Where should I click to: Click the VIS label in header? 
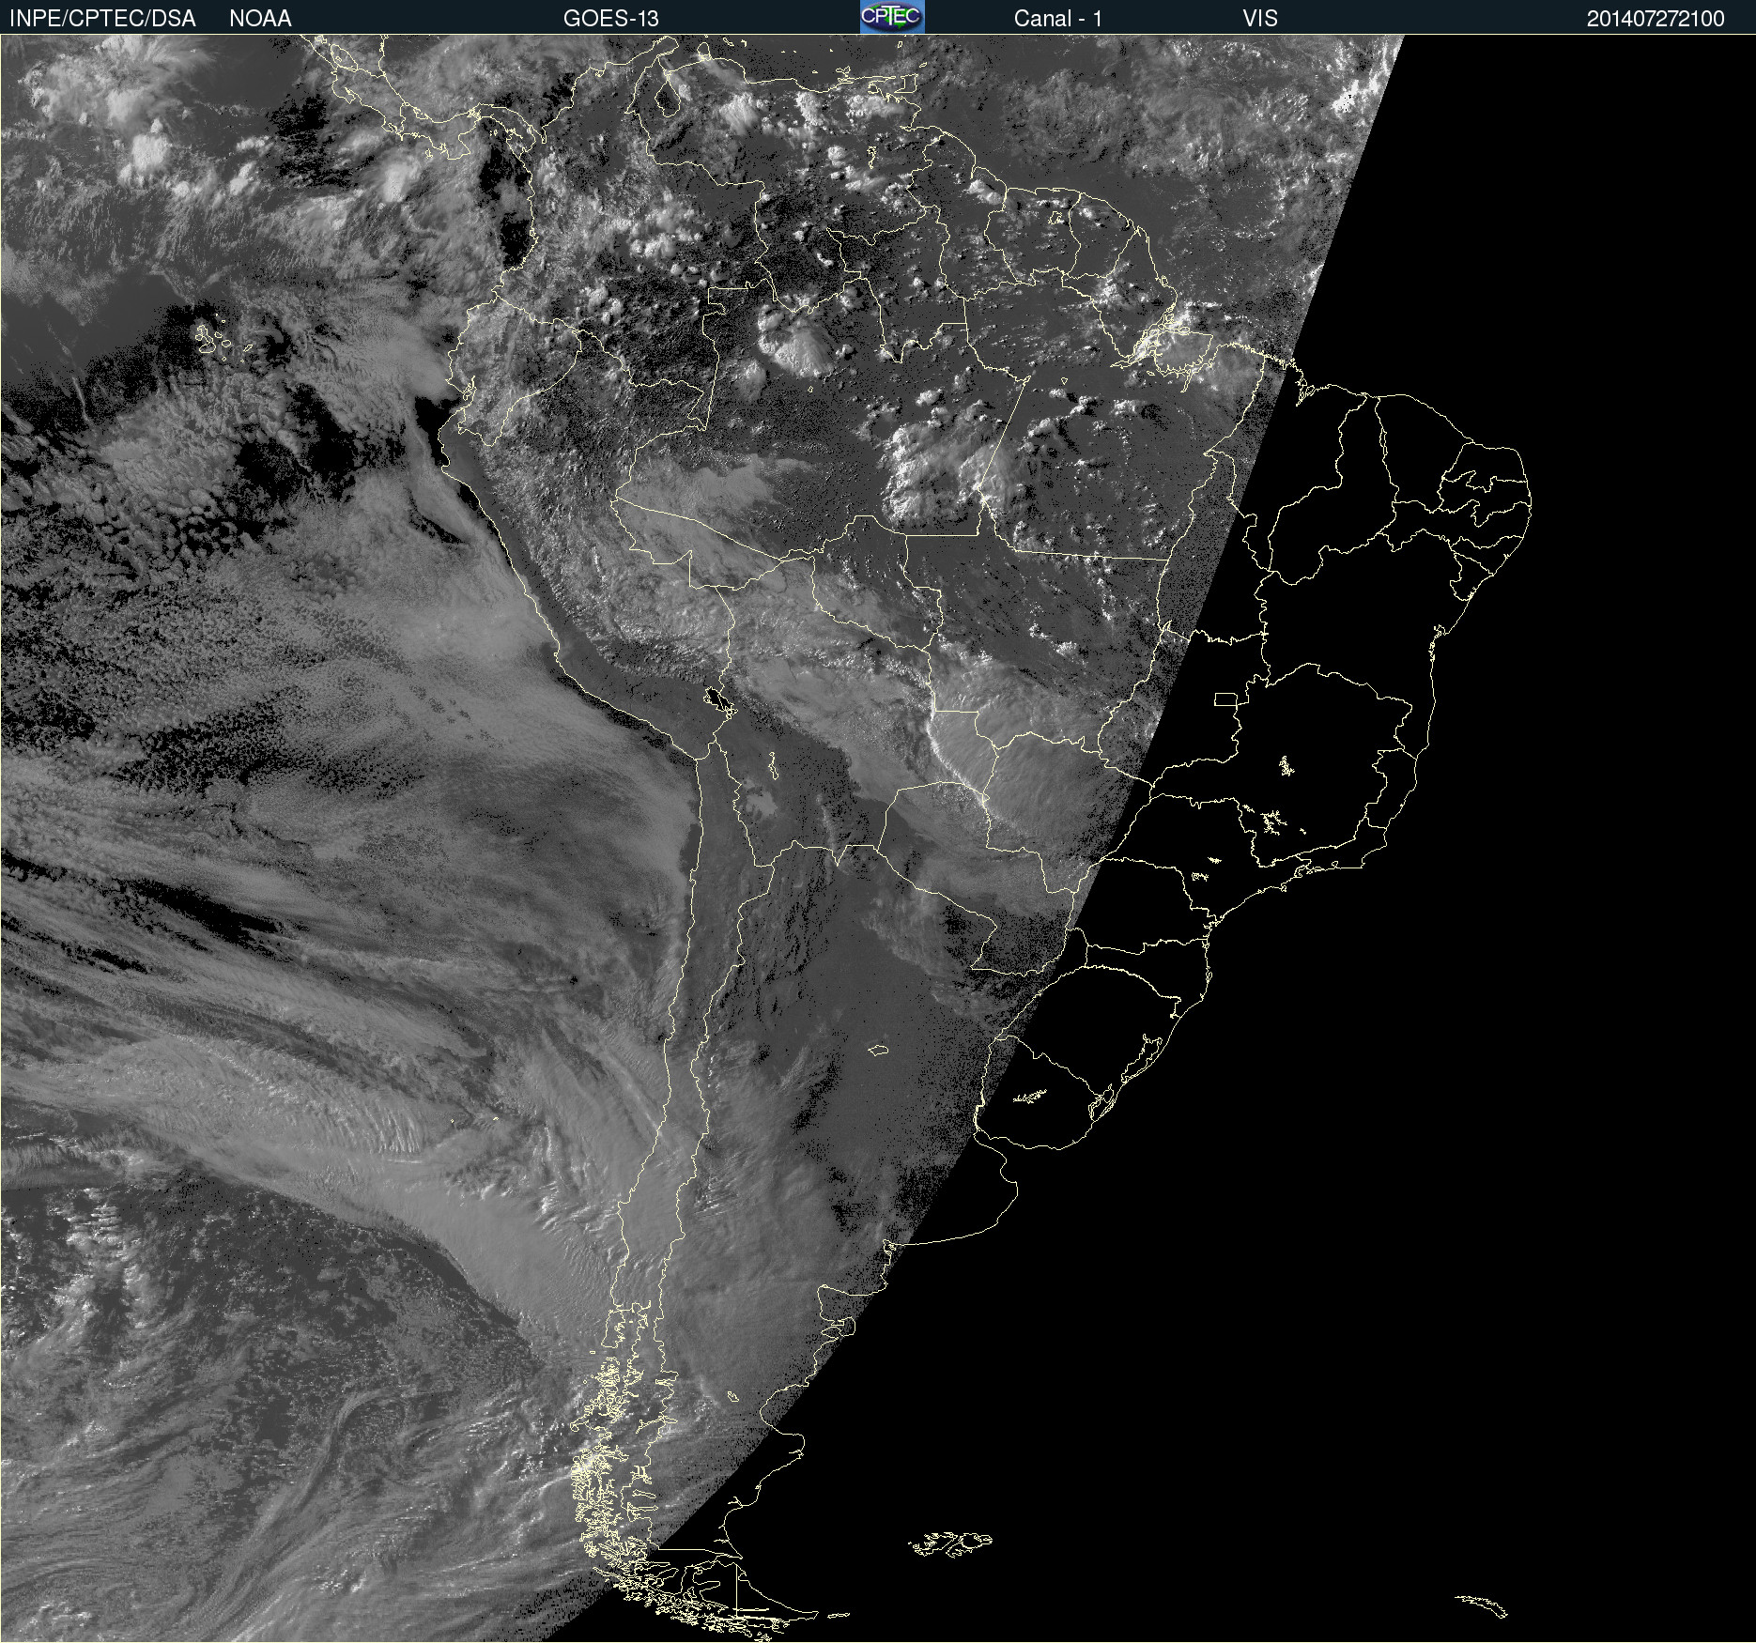pyautogui.click(x=1259, y=19)
